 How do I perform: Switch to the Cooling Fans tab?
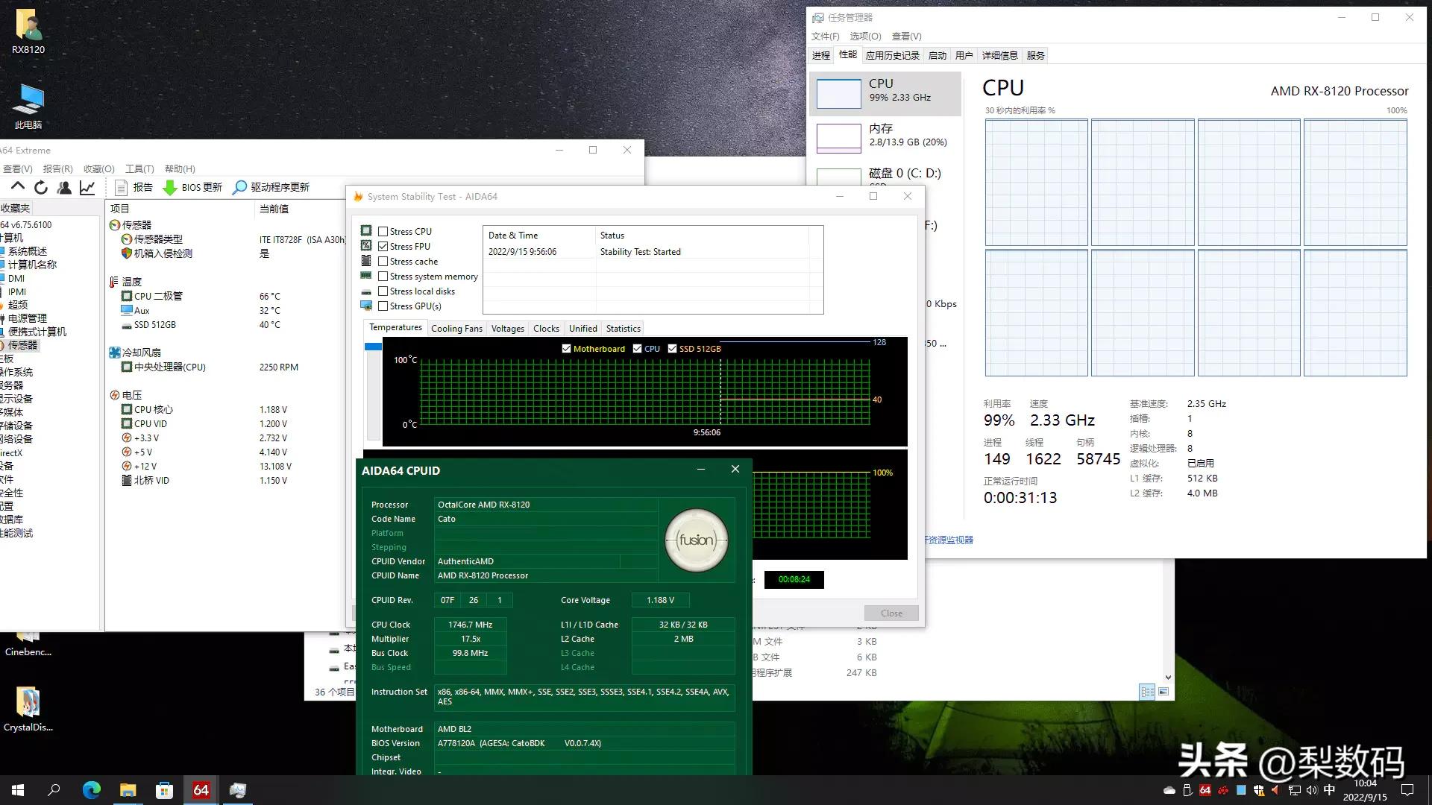click(x=456, y=328)
